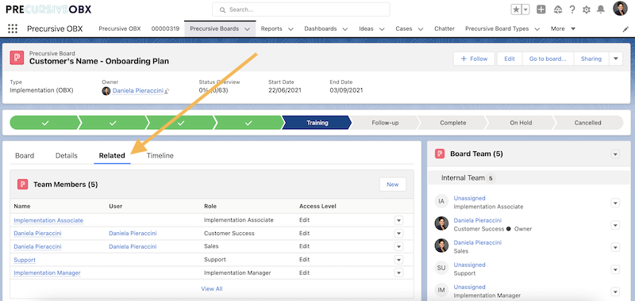This screenshot has height=301, width=635.
Task: Open dropdown for Customer Success Owner member
Action: [615, 225]
